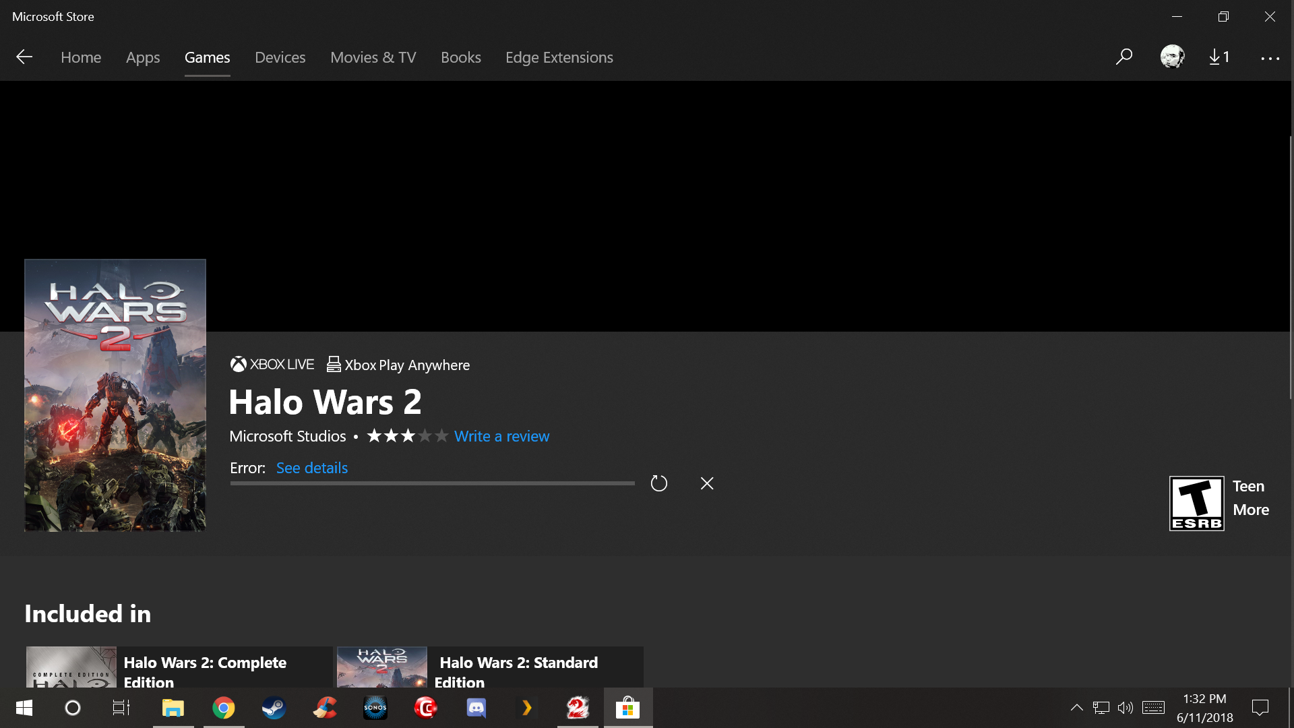1294x728 pixels.
Task: Click the Halo Wars 2 cover art
Action: pos(115,395)
